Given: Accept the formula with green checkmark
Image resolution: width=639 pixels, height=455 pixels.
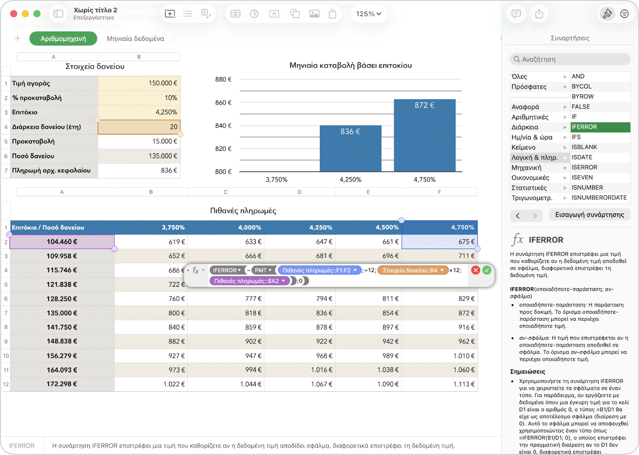Looking at the screenshot, I should point(486,270).
